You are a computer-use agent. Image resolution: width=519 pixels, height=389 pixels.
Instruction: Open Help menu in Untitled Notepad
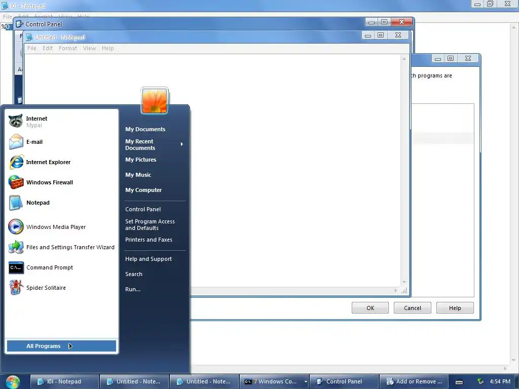[x=107, y=48]
